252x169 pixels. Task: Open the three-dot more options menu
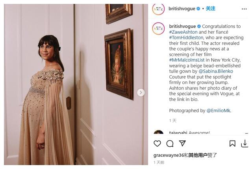(244, 9)
